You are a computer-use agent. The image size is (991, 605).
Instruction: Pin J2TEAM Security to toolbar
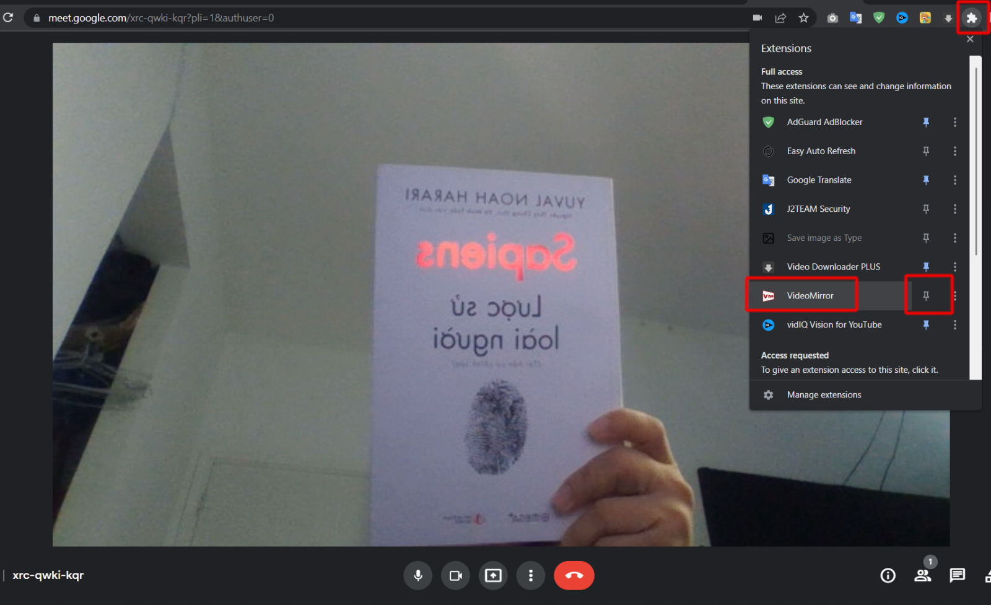[926, 209]
